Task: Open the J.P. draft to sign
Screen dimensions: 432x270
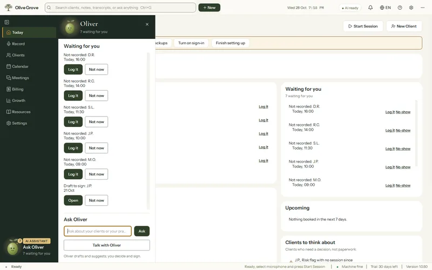Action: [x=73, y=200]
